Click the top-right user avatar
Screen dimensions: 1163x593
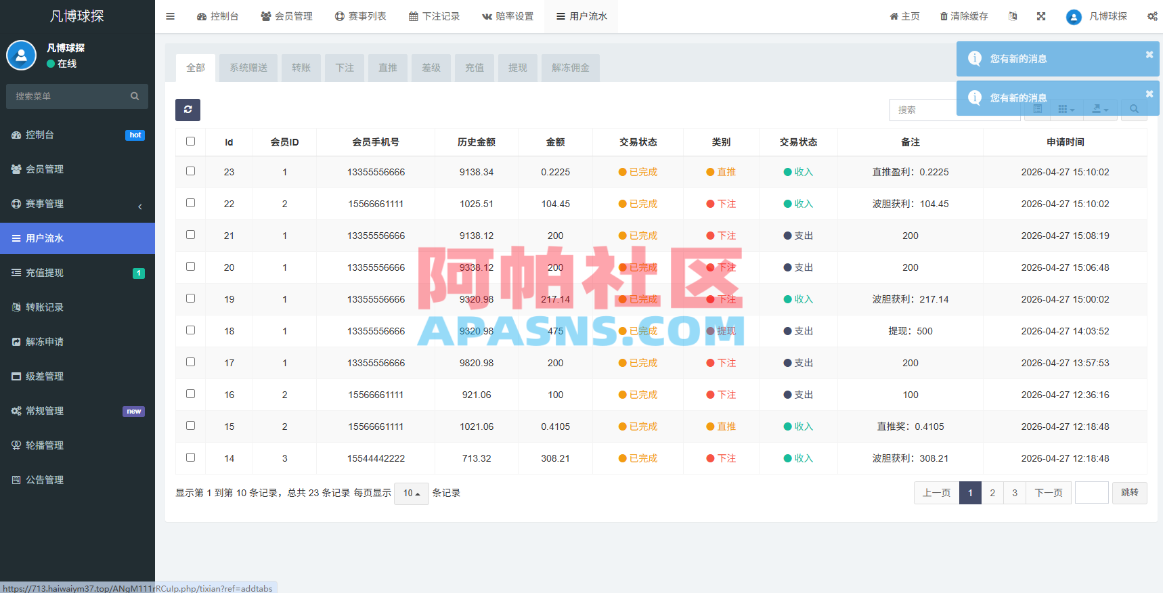1074,17
